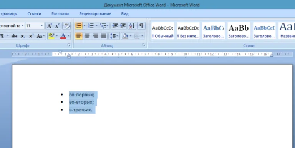Toggle align text right
The width and height of the screenshot is (295, 148).
(x=95, y=36)
